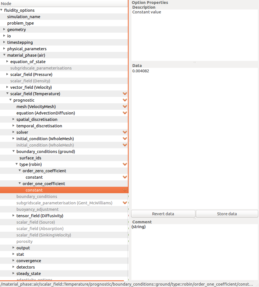Select greyed scalar_field (SinkingVelocity) row

[64, 235]
